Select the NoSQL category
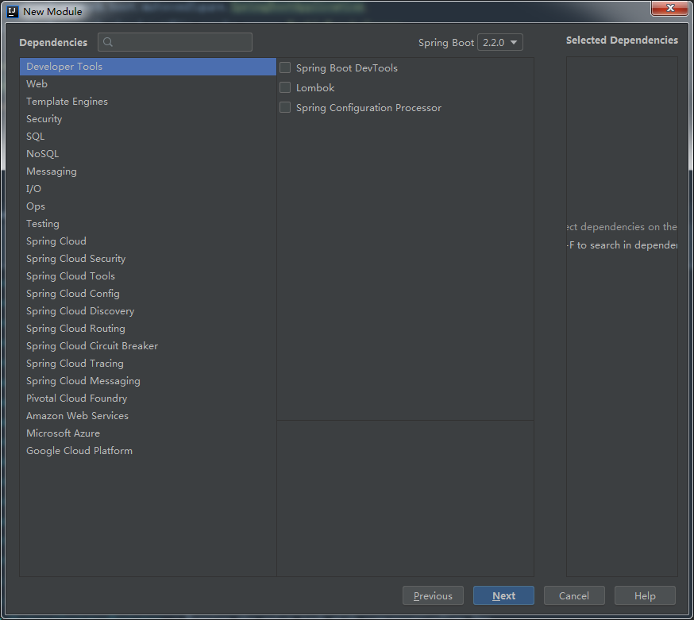 click(x=148, y=153)
